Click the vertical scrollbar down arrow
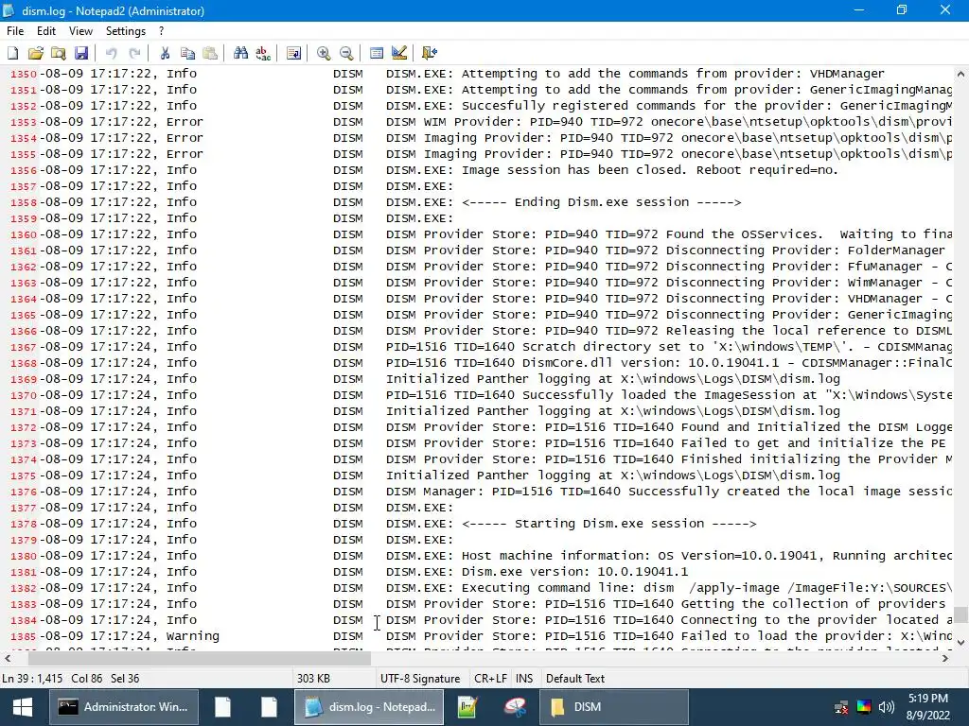 click(x=960, y=643)
